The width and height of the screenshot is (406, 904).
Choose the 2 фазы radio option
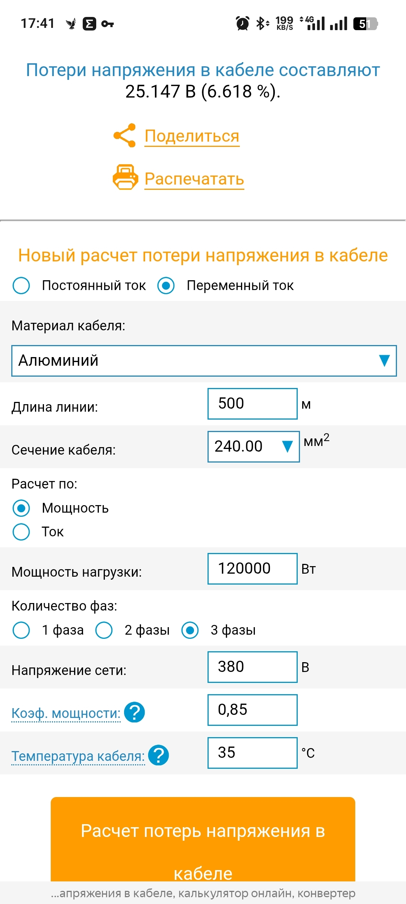coord(104,630)
